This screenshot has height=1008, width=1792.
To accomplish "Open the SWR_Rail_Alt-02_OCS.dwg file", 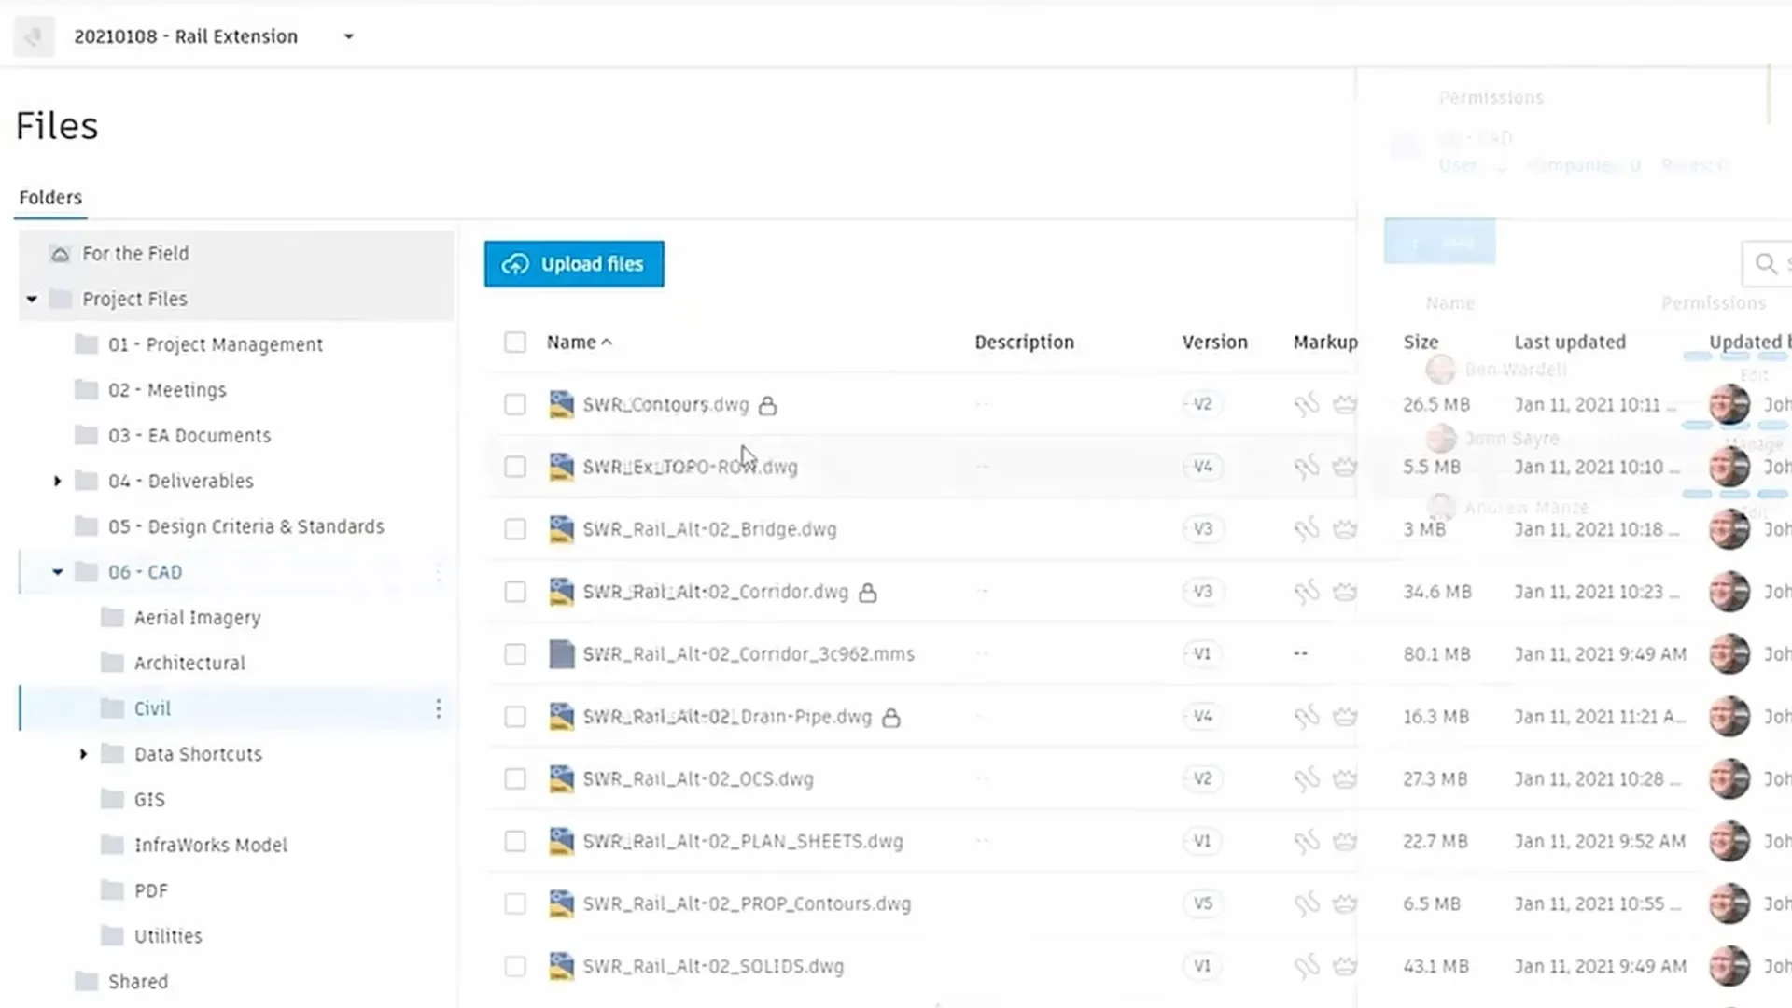I will pos(698,779).
